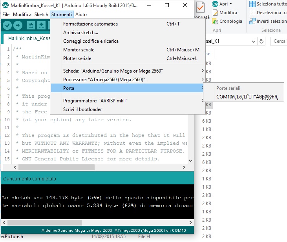This screenshot has height=242, width=287.
Task: Expand the Programmatore submenu
Action: (x=128, y=101)
